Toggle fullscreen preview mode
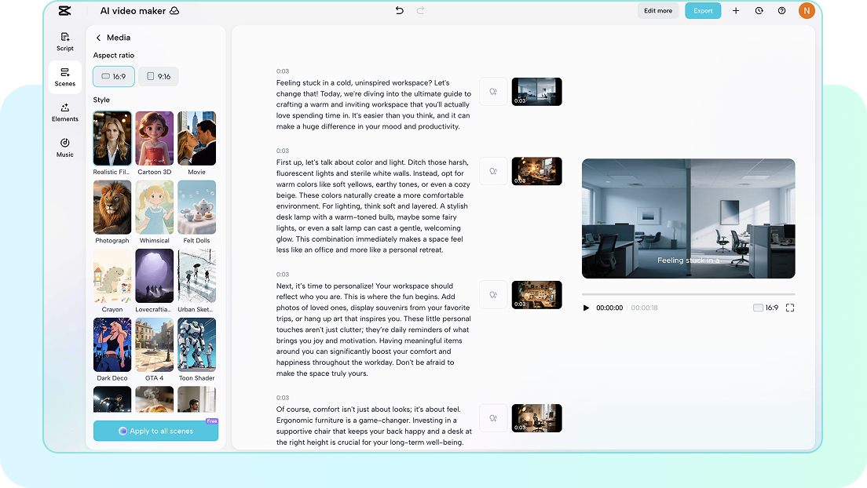Screen dimensions: 867x488 (x=789, y=308)
